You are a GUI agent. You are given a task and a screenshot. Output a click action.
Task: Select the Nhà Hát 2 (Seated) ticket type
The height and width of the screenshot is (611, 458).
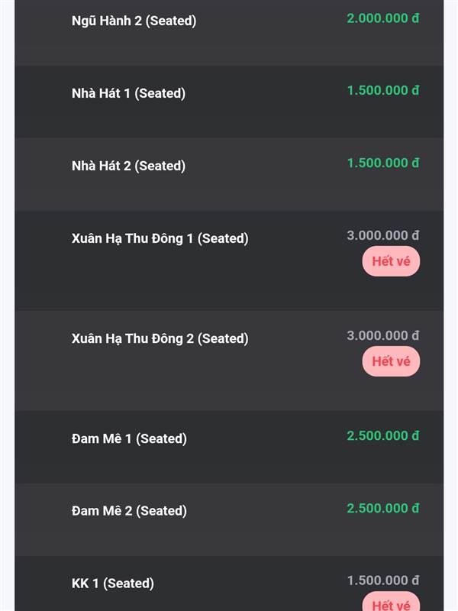pos(229,174)
